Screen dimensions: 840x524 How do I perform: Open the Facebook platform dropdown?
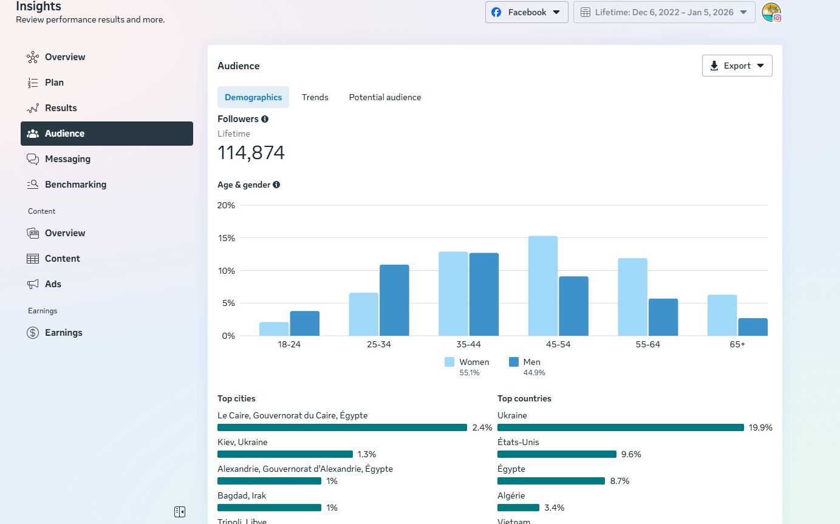526,12
